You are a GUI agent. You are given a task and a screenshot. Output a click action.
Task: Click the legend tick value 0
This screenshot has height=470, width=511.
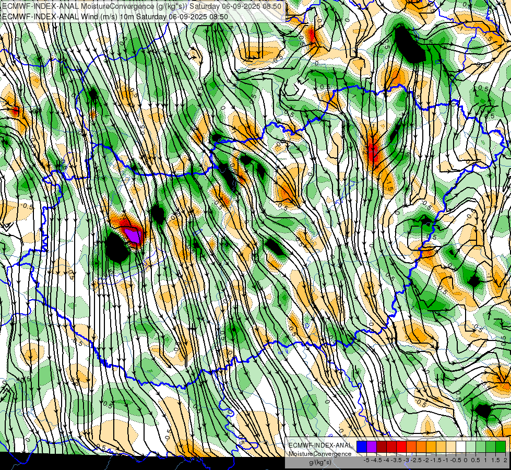[466, 460]
